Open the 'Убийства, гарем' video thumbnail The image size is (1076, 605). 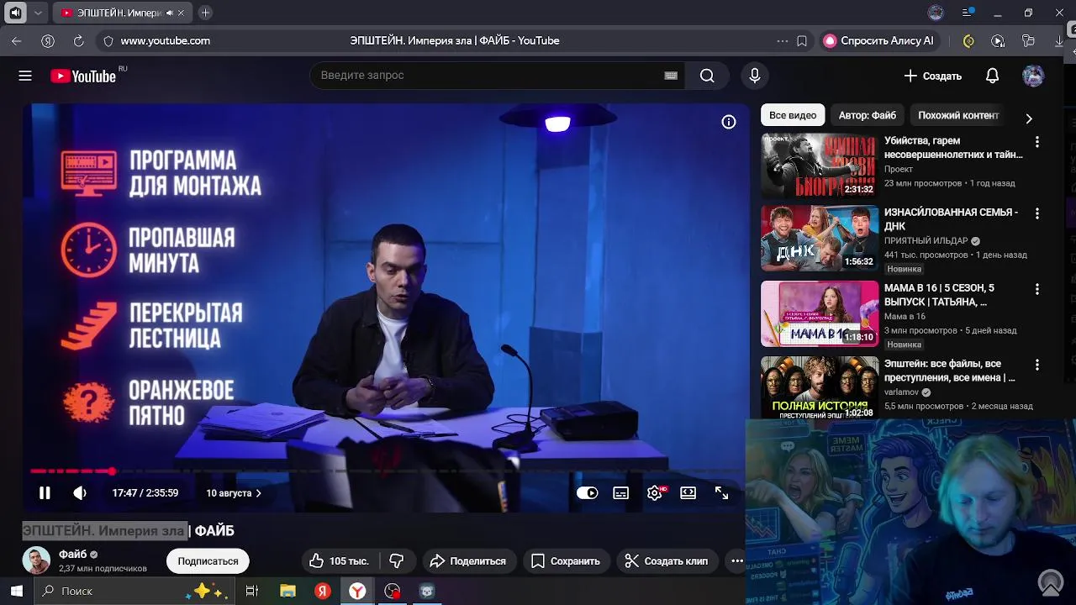pyautogui.click(x=820, y=166)
